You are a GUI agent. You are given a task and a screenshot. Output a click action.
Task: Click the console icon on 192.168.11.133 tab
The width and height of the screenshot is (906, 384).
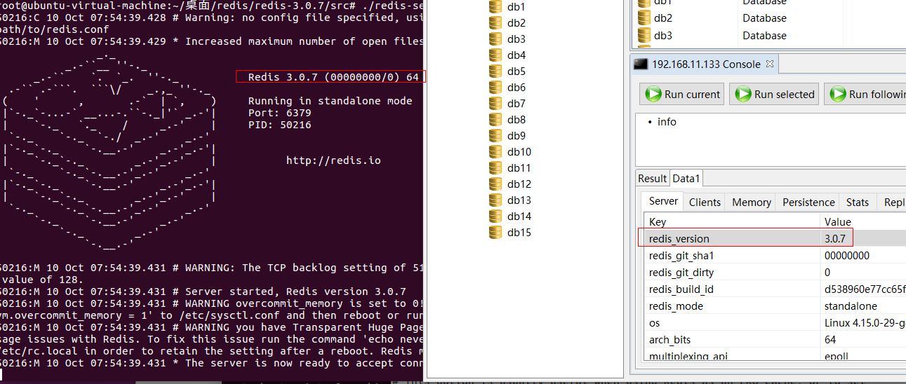(640, 64)
